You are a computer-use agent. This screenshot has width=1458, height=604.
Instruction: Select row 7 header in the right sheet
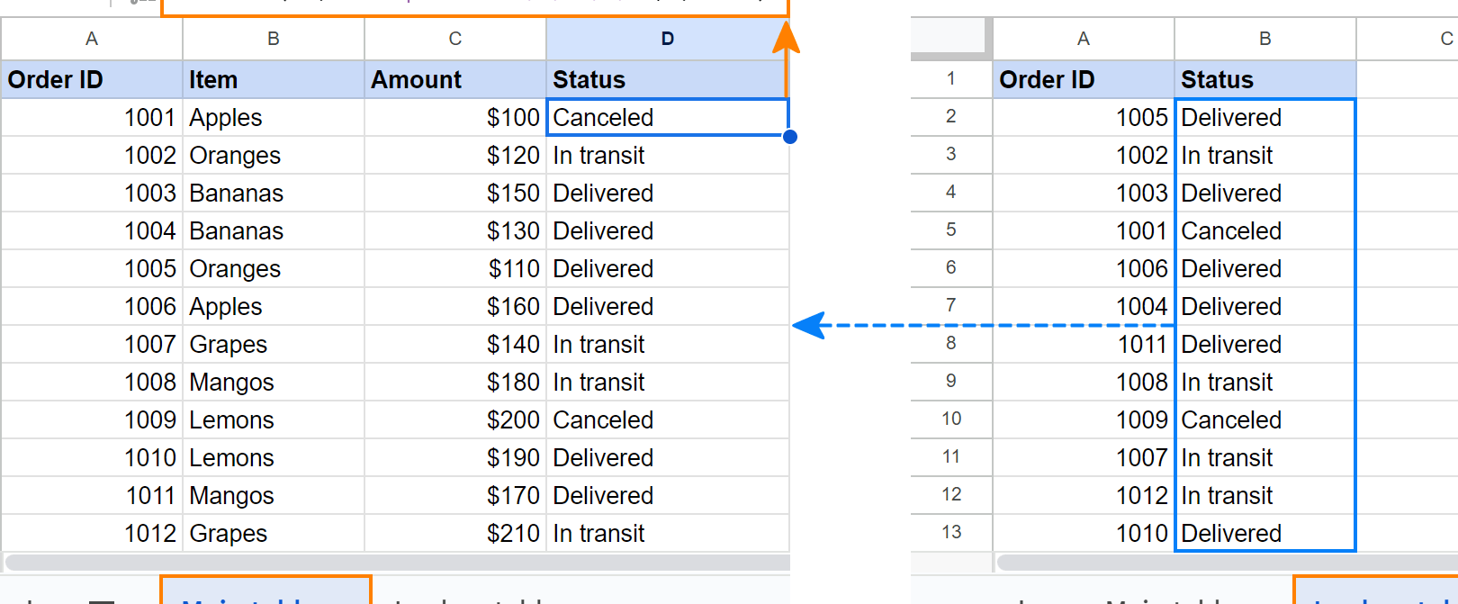pos(950,305)
